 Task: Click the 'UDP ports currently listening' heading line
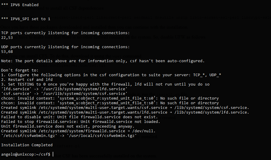[65, 47]
